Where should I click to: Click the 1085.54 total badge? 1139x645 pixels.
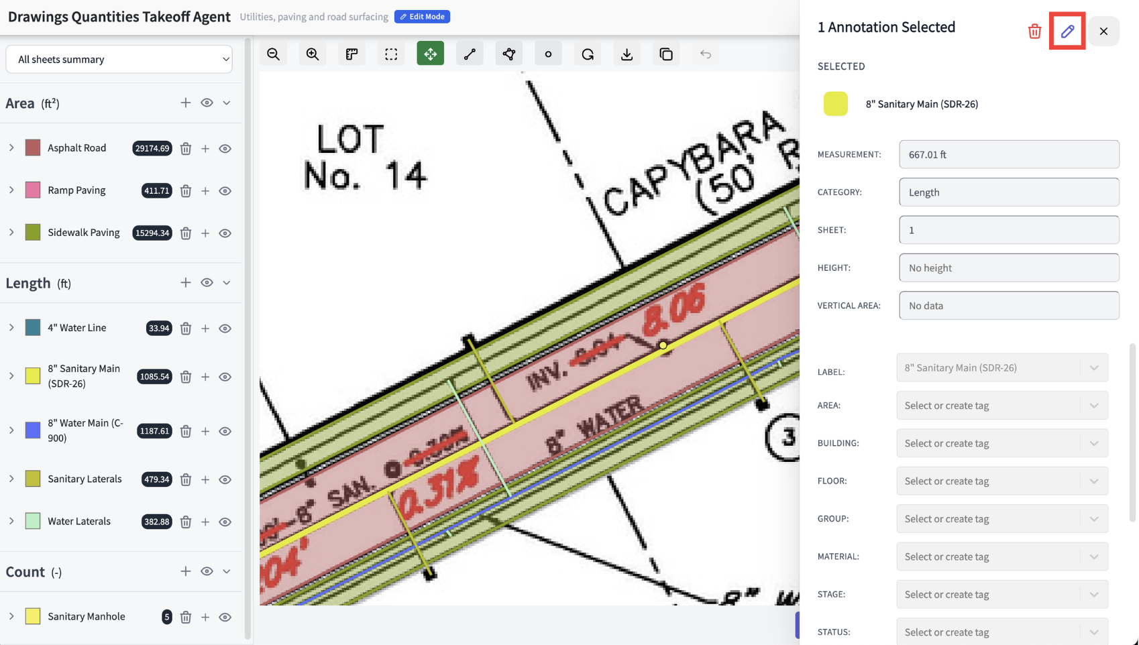[154, 377]
